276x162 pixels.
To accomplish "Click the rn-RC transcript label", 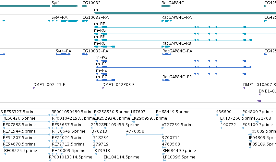I will point(100,43).
